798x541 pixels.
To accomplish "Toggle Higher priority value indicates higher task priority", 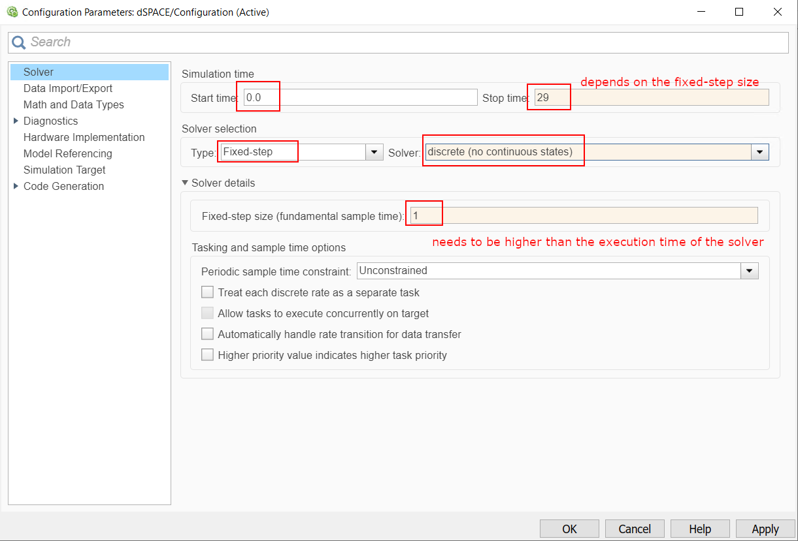I will click(x=207, y=355).
